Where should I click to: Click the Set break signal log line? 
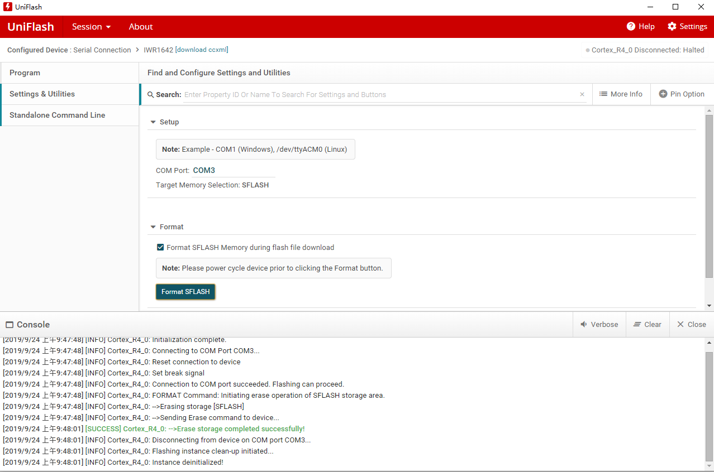pos(103,373)
